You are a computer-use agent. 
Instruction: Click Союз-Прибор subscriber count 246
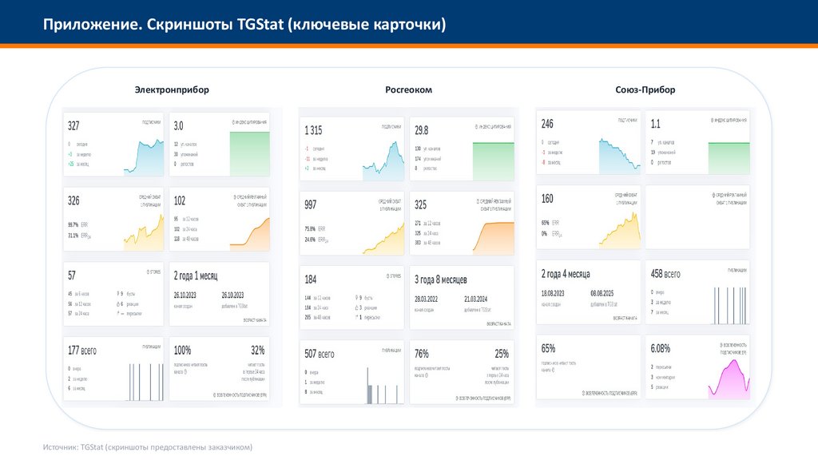[x=547, y=124]
